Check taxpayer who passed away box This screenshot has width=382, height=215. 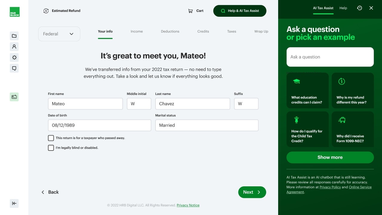click(51, 138)
